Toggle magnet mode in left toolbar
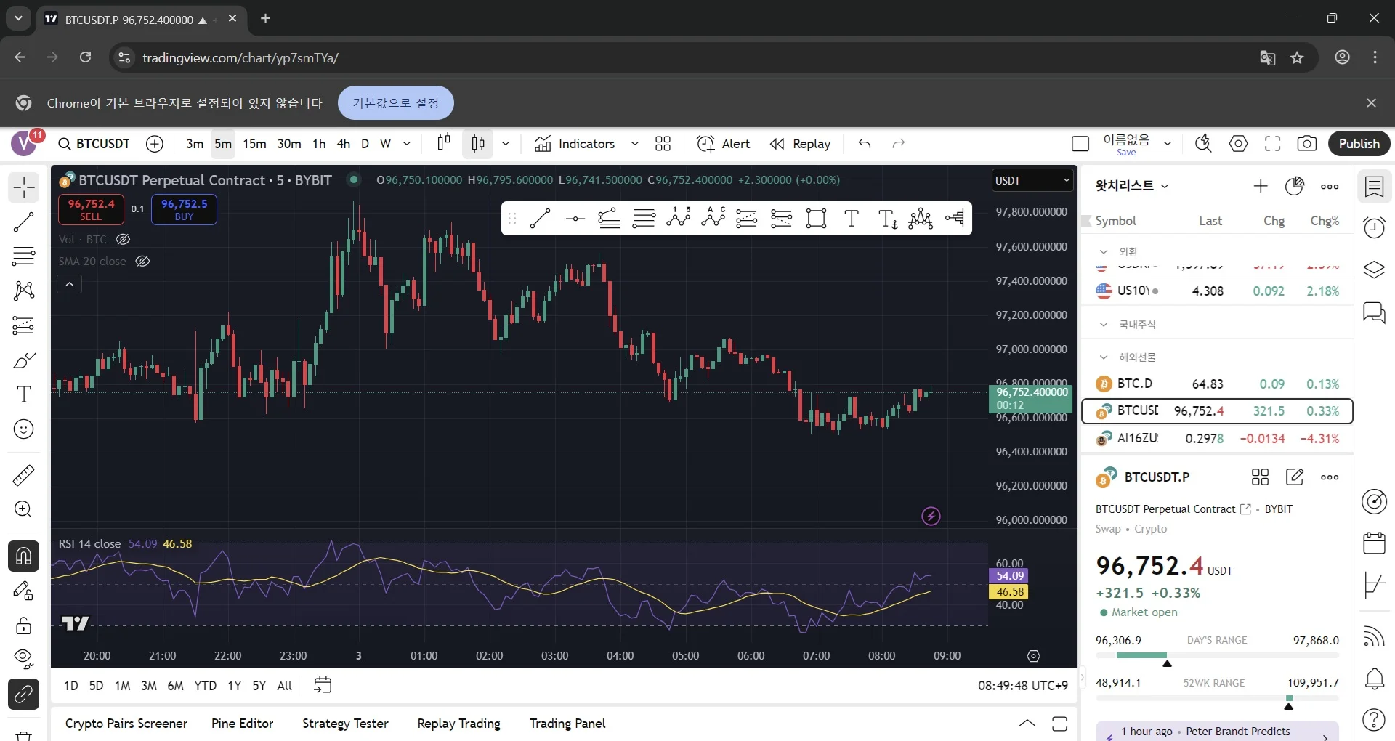The height and width of the screenshot is (741, 1395). (x=24, y=556)
